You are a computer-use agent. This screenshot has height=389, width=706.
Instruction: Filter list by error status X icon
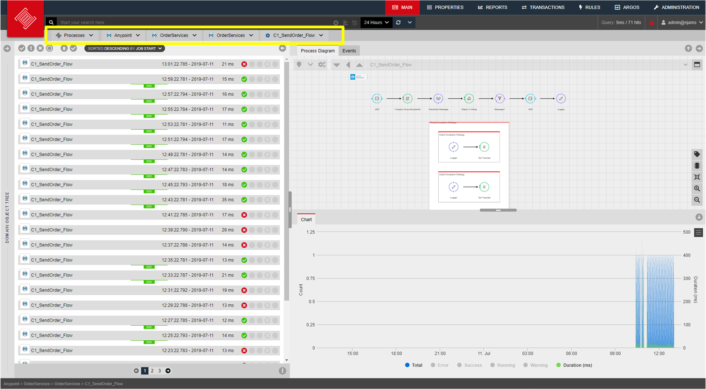pos(40,48)
